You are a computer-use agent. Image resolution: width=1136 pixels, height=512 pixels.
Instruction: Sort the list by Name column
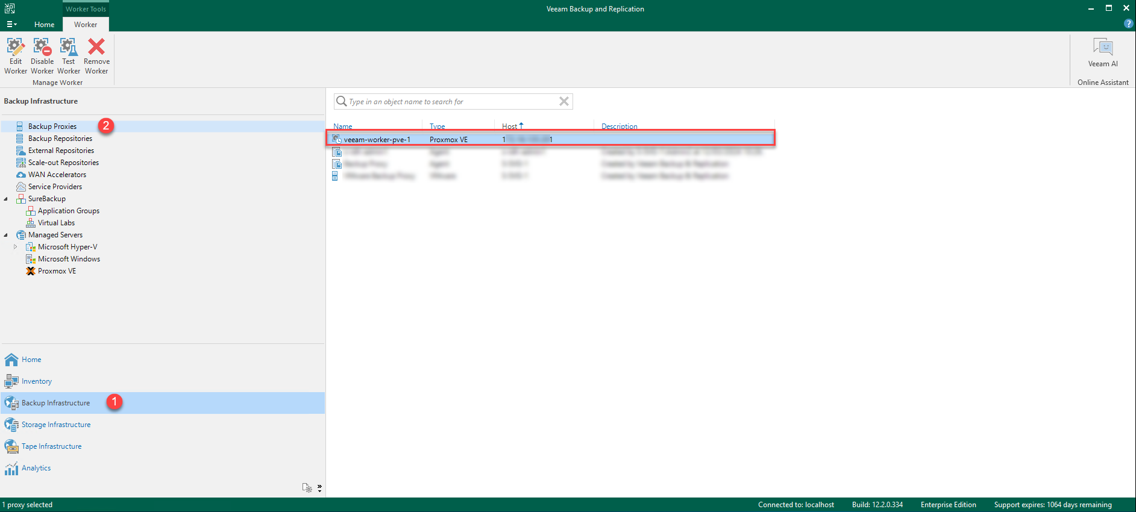coord(343,126)
